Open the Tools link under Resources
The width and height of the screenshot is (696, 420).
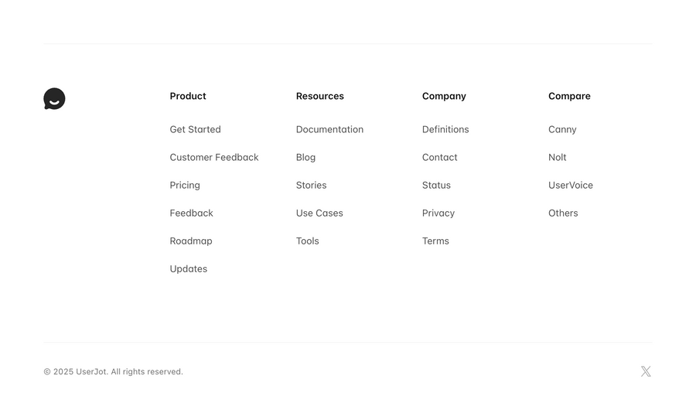(x=307, y=241)
